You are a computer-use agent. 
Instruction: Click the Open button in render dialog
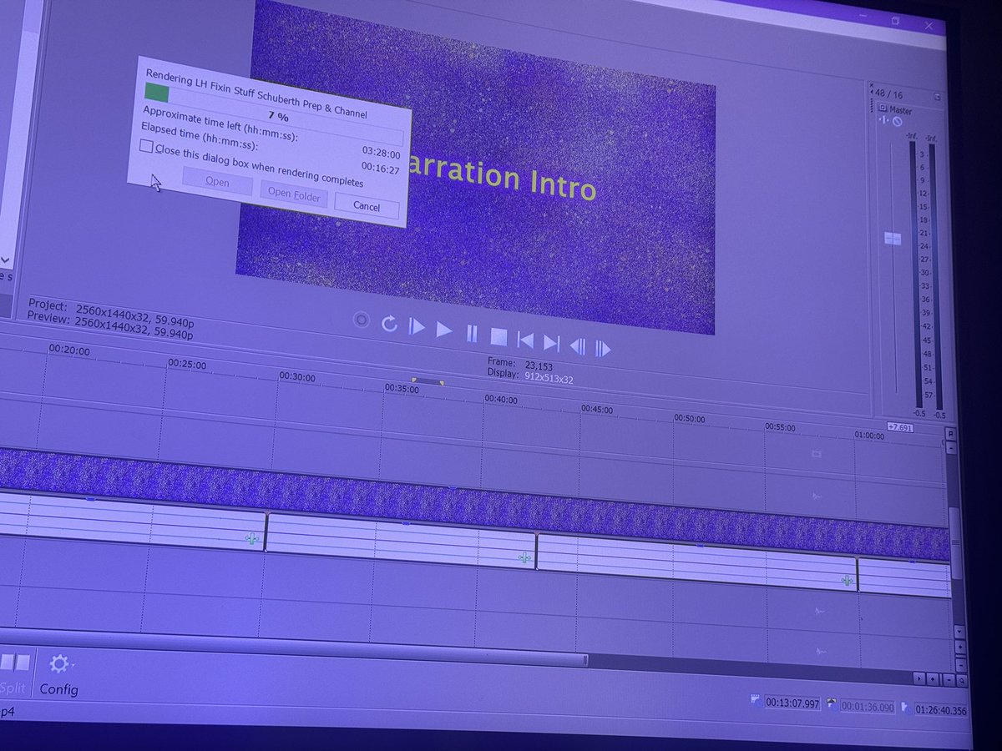[x=217, y=182]
